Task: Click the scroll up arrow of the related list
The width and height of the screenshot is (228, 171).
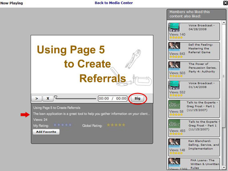Action: [224, 22]
